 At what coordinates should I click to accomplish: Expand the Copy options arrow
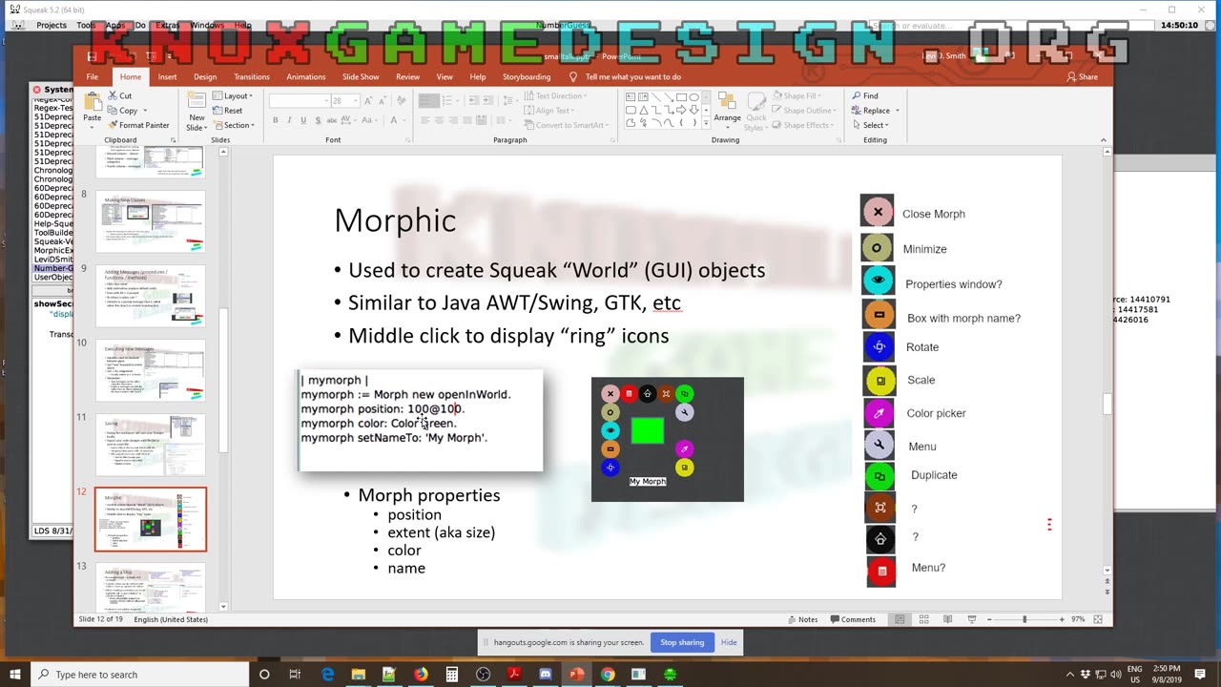(x=143, y=111)
